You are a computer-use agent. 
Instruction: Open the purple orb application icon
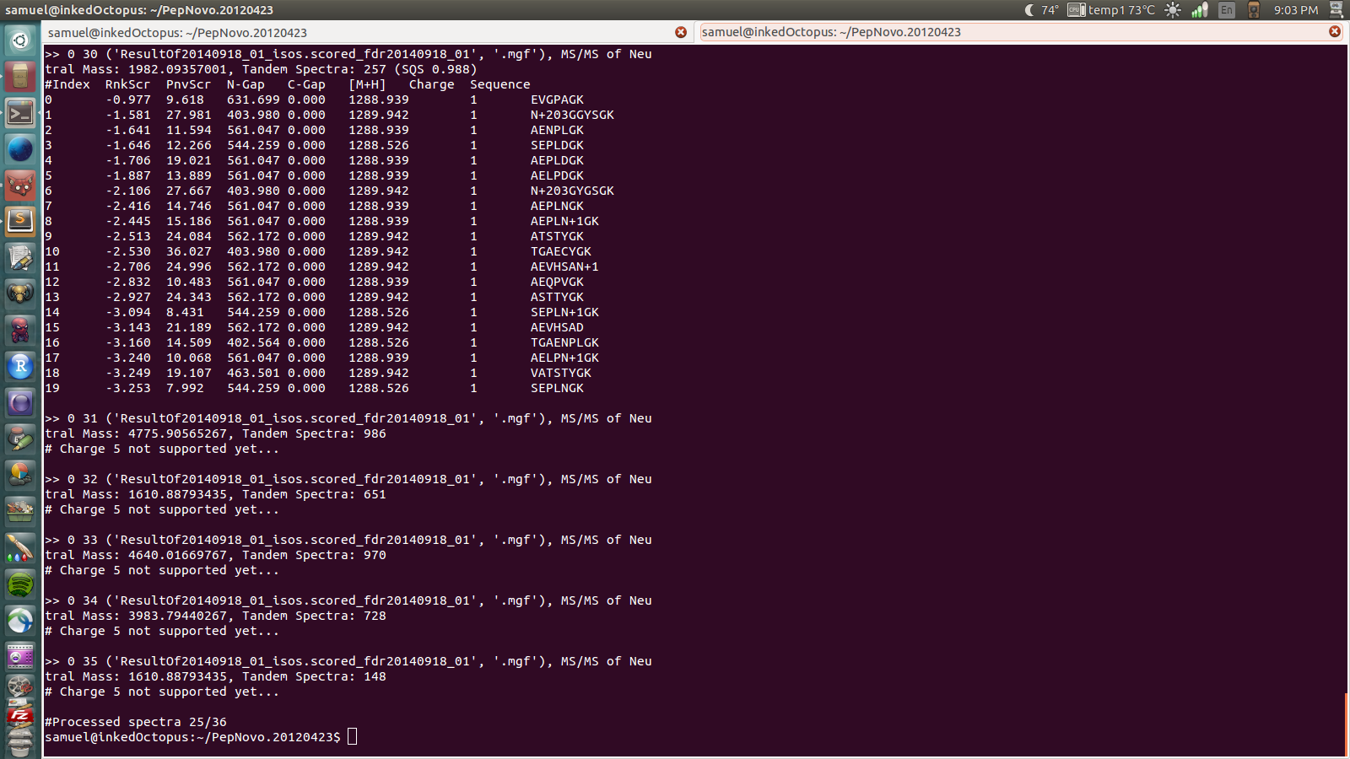[x=20, y=402]
